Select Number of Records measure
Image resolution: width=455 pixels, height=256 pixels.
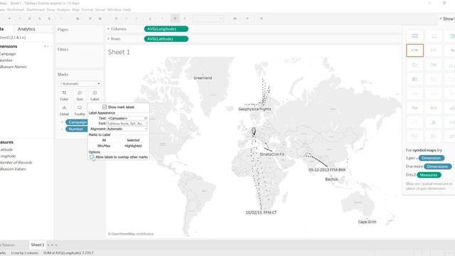click(x=16, y=163)
